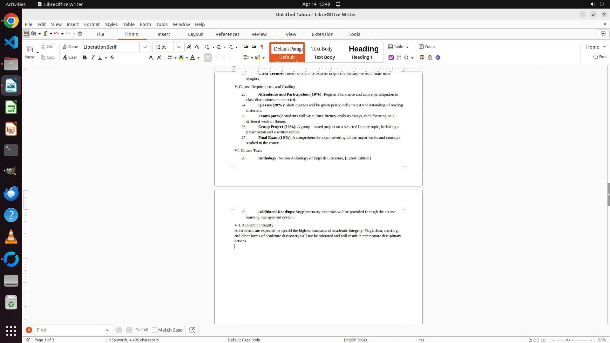Apply italic to text
610x343 pixels.
click(x=92, y=57)
